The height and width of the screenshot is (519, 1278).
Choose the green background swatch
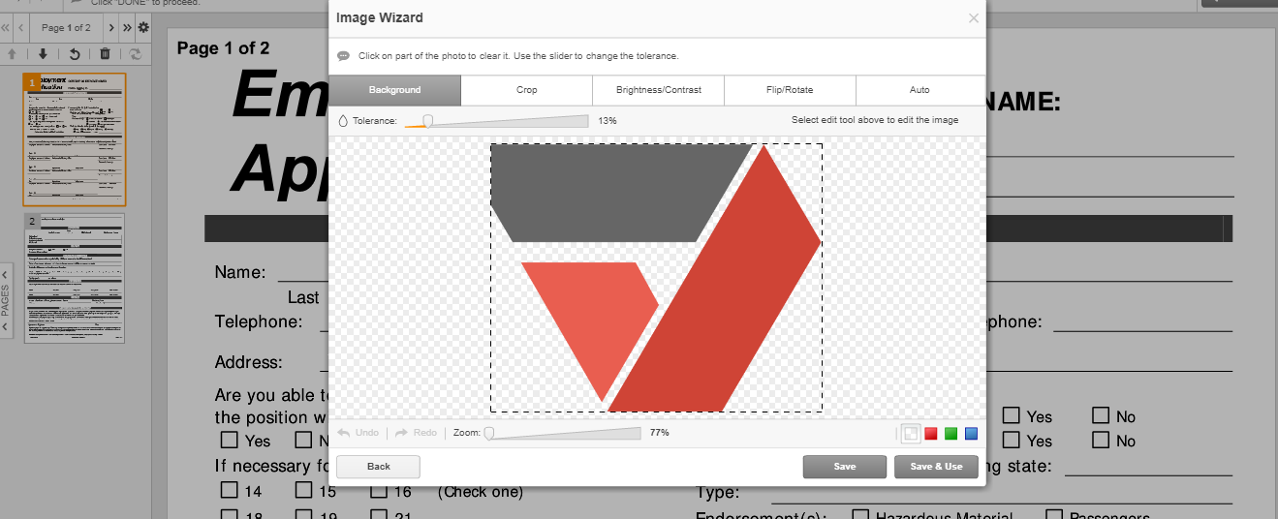coord(951,434)
